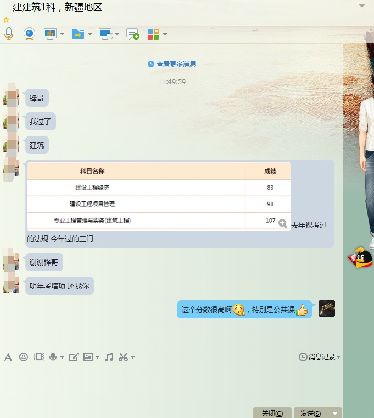
Task: Start a voice call with microphone icon
Action: tap(9, 34)
